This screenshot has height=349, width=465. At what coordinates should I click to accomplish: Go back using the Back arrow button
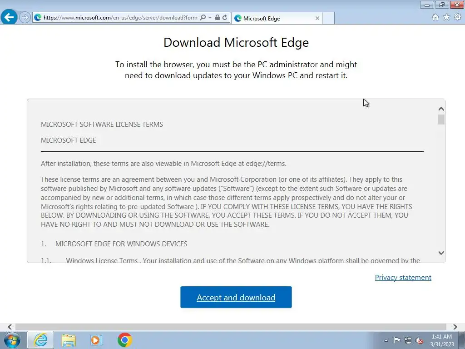pos(9,17)
